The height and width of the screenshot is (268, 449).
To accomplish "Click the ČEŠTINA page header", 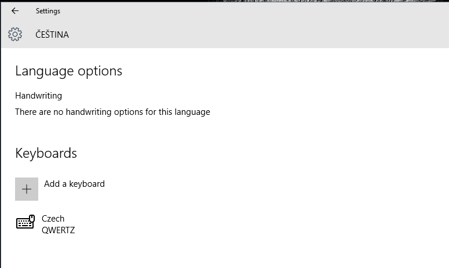I will [x=52, y=35].
